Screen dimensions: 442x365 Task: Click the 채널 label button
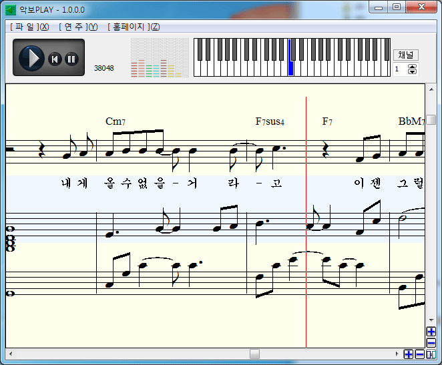click(406, 55)
